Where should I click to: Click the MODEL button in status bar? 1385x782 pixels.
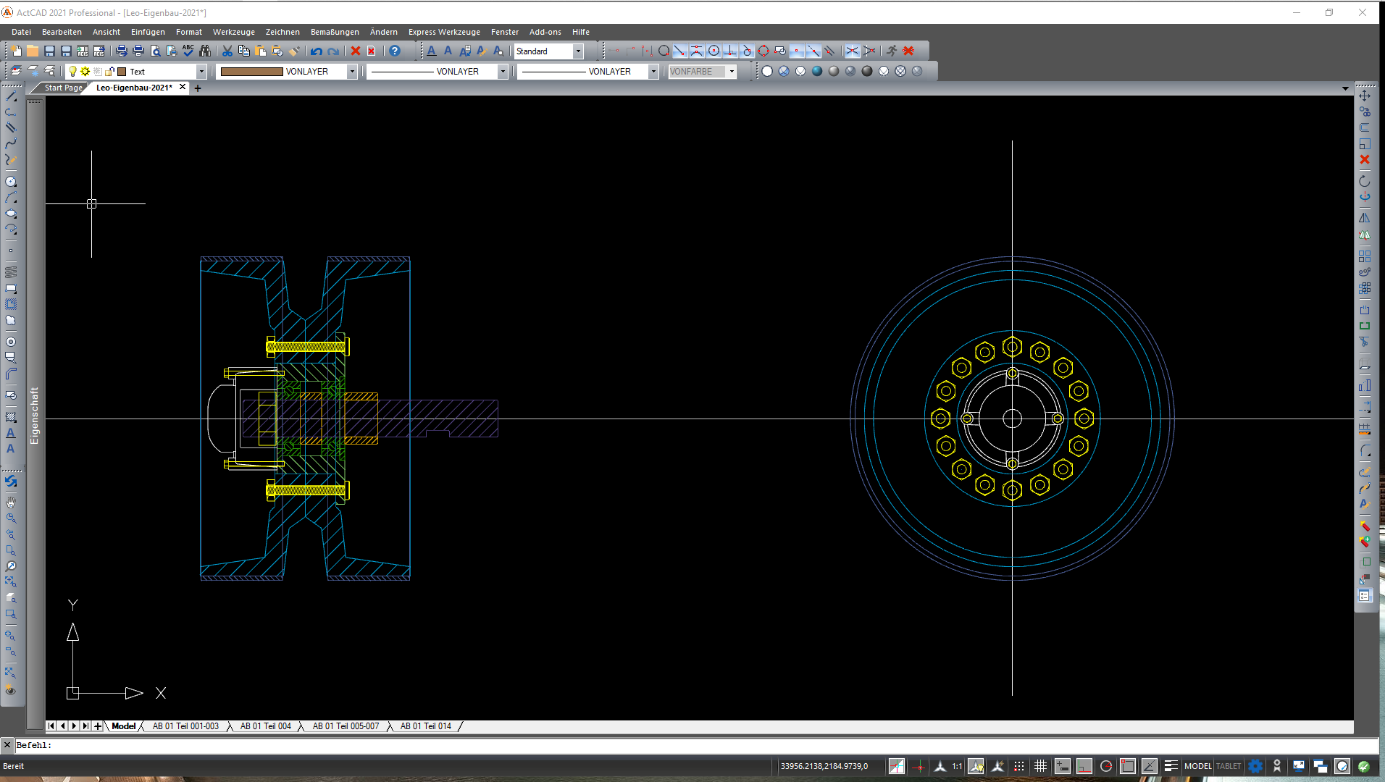(1197, 766)
